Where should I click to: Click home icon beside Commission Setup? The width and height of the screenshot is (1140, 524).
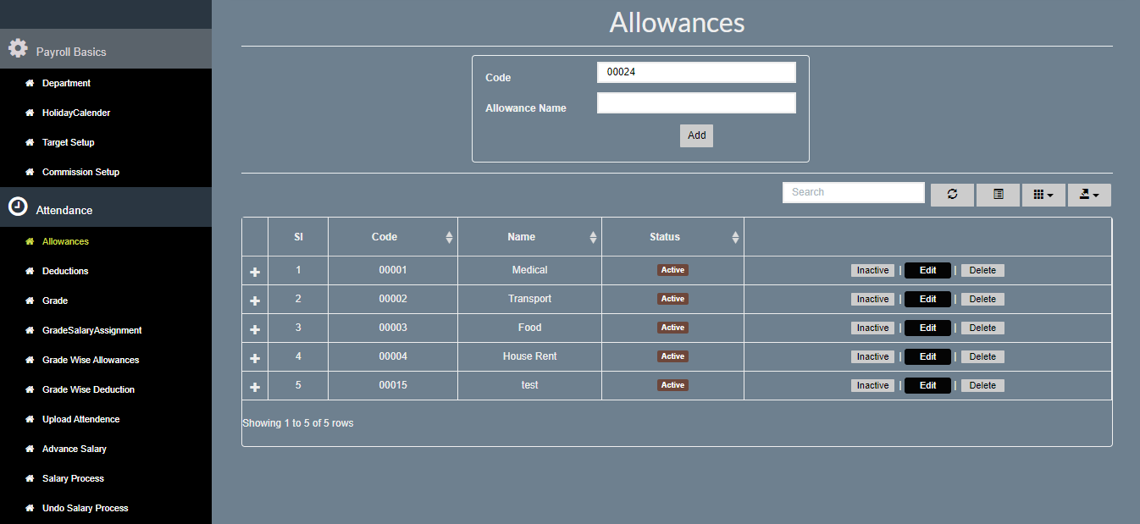coord(30,172)
